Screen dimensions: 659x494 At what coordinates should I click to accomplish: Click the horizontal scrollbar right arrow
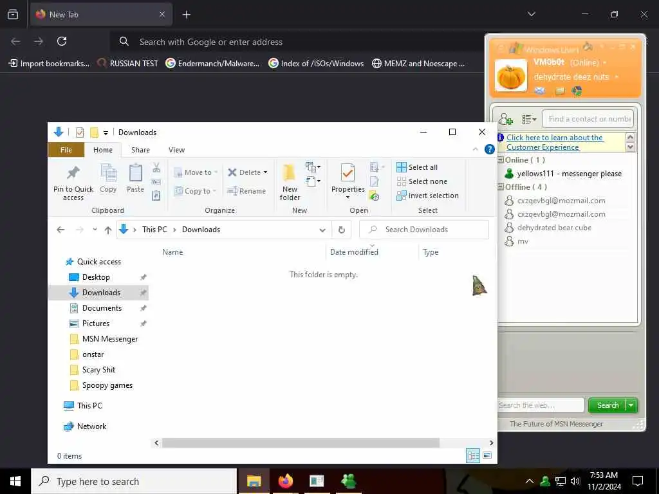[491, 443]
